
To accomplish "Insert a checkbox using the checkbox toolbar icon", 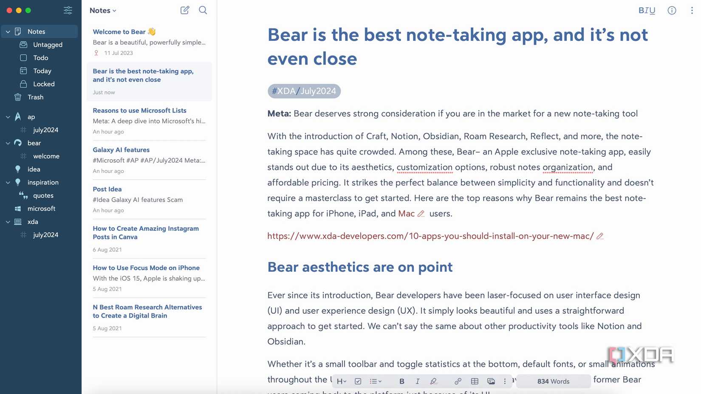I will pyautogui.click(x=358, y=381).
